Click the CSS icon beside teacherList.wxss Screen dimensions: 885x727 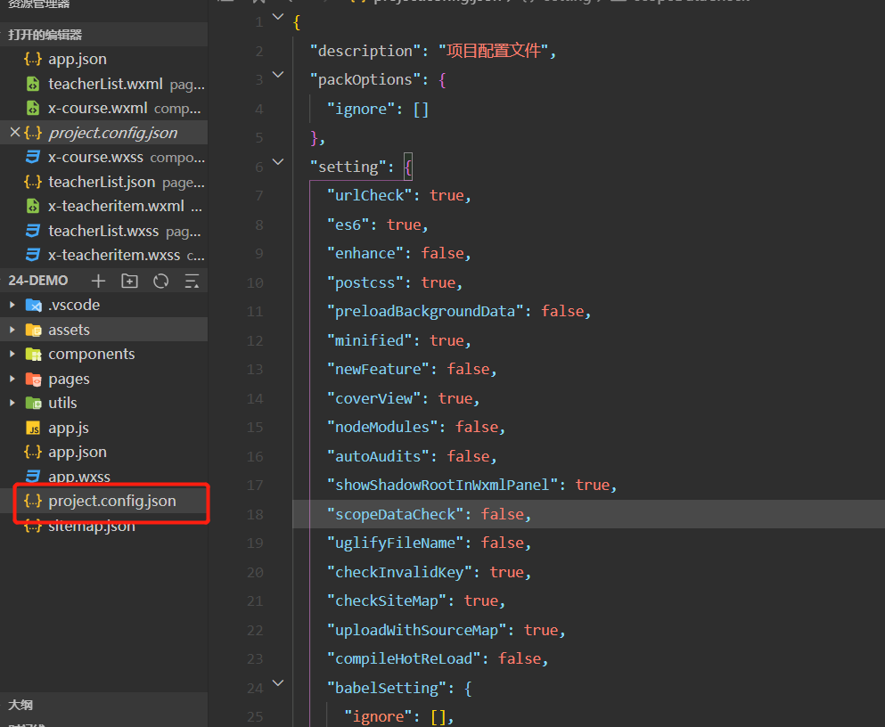33,232
